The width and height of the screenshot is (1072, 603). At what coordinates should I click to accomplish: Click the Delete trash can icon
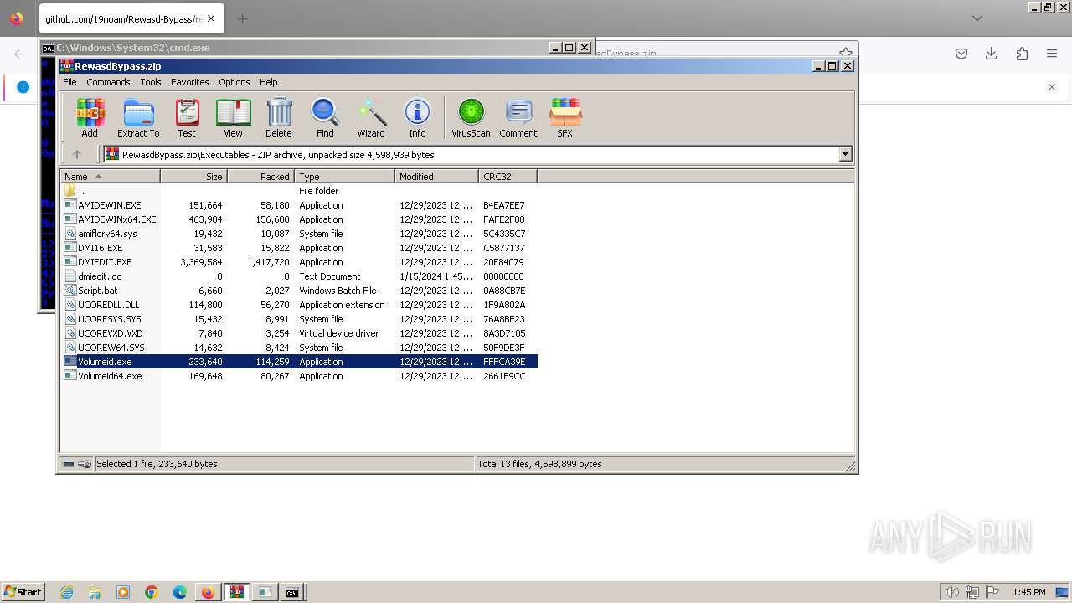click(x=279, y=118)
